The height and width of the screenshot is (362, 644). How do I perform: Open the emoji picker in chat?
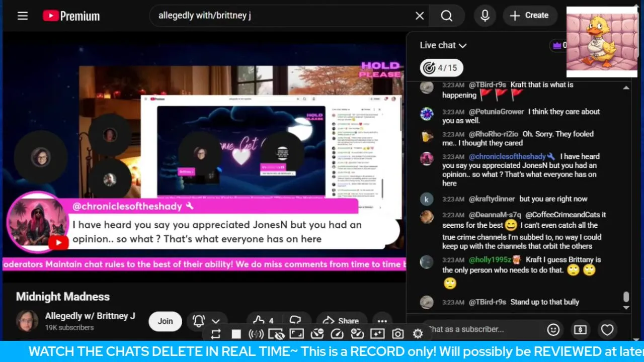point(553,330)
